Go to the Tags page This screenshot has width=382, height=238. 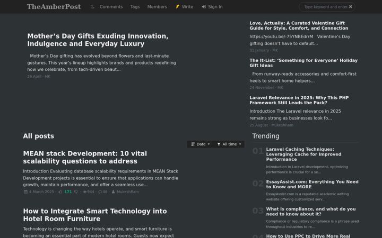[135, 7]
